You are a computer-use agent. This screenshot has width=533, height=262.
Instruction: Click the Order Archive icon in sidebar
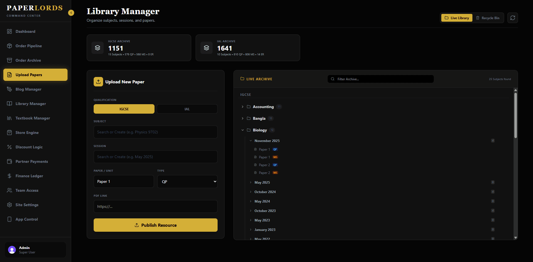(x=9, y=60)
